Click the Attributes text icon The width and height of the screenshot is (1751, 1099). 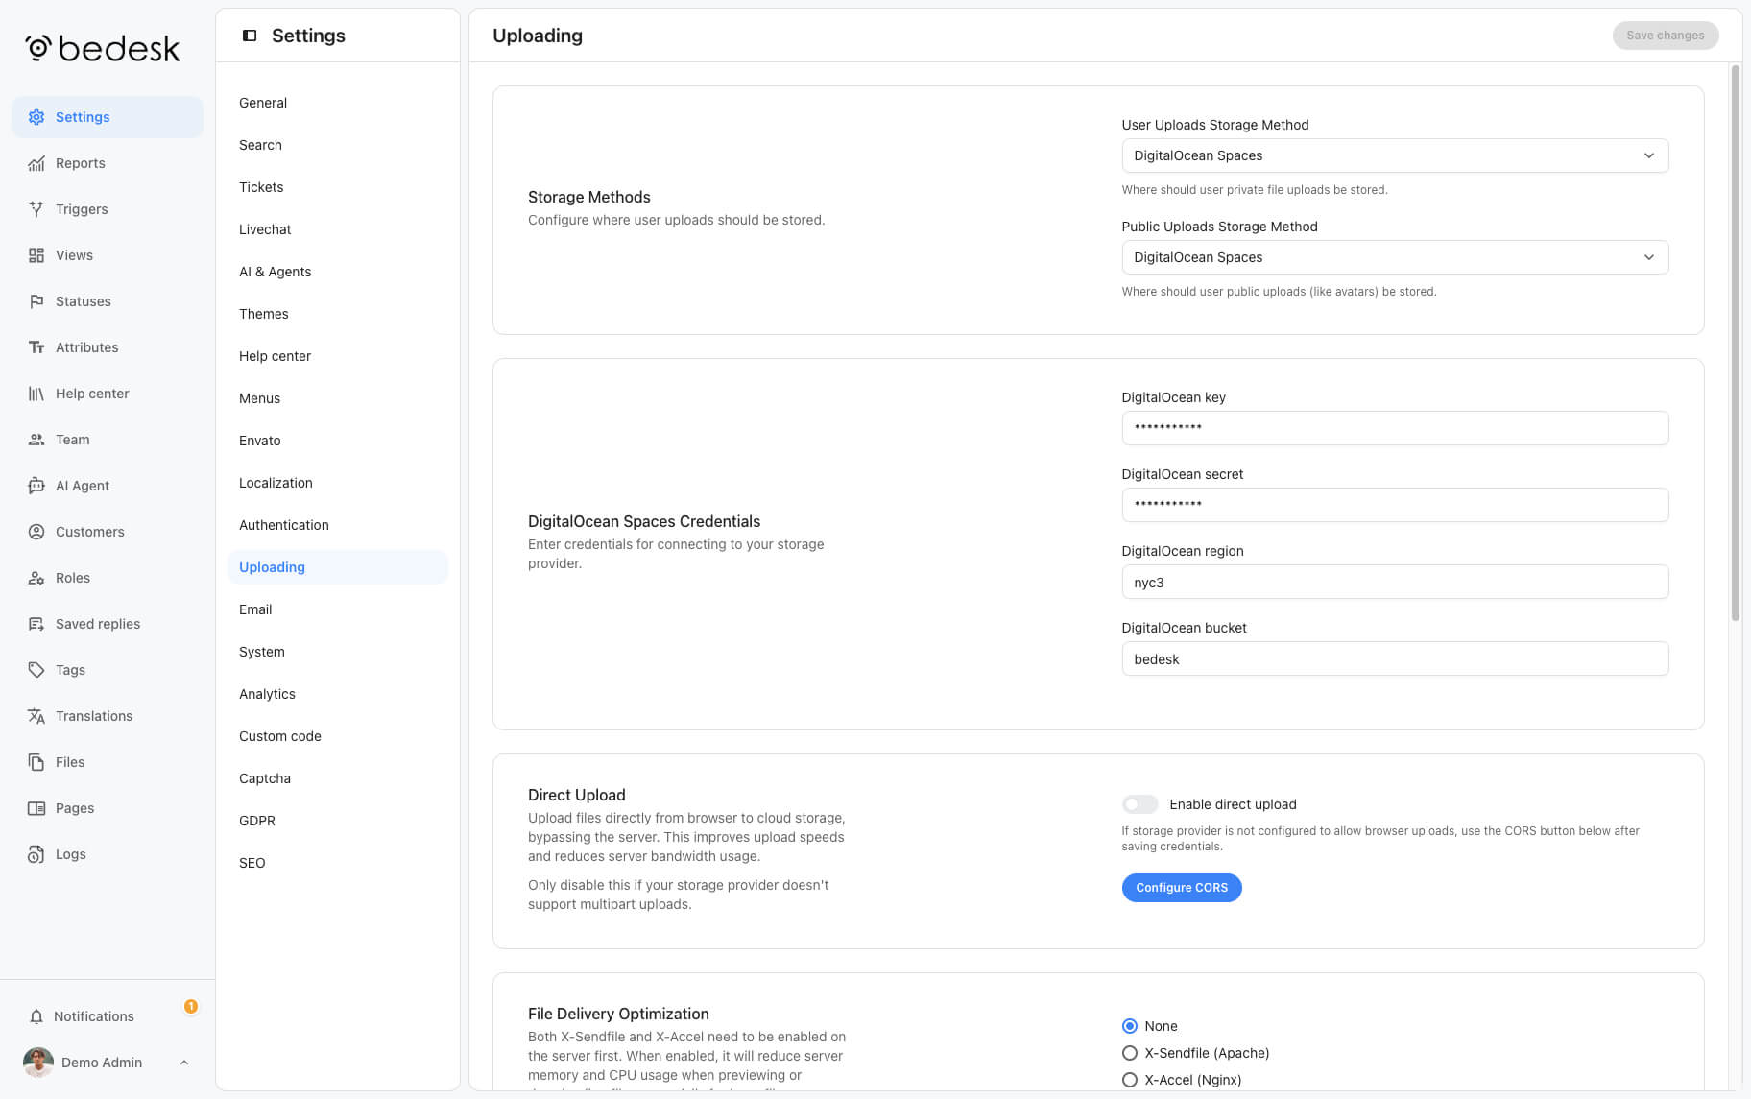pos(36,347)
